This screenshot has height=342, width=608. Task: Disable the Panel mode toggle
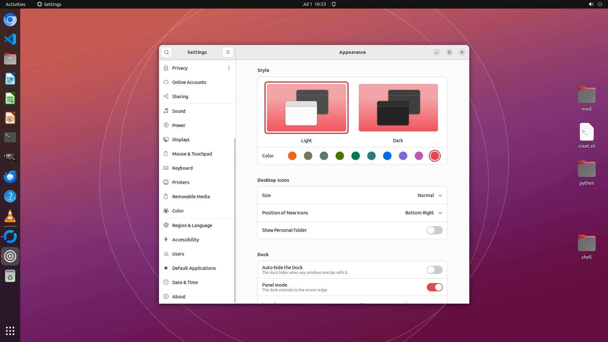pos(434,287)
